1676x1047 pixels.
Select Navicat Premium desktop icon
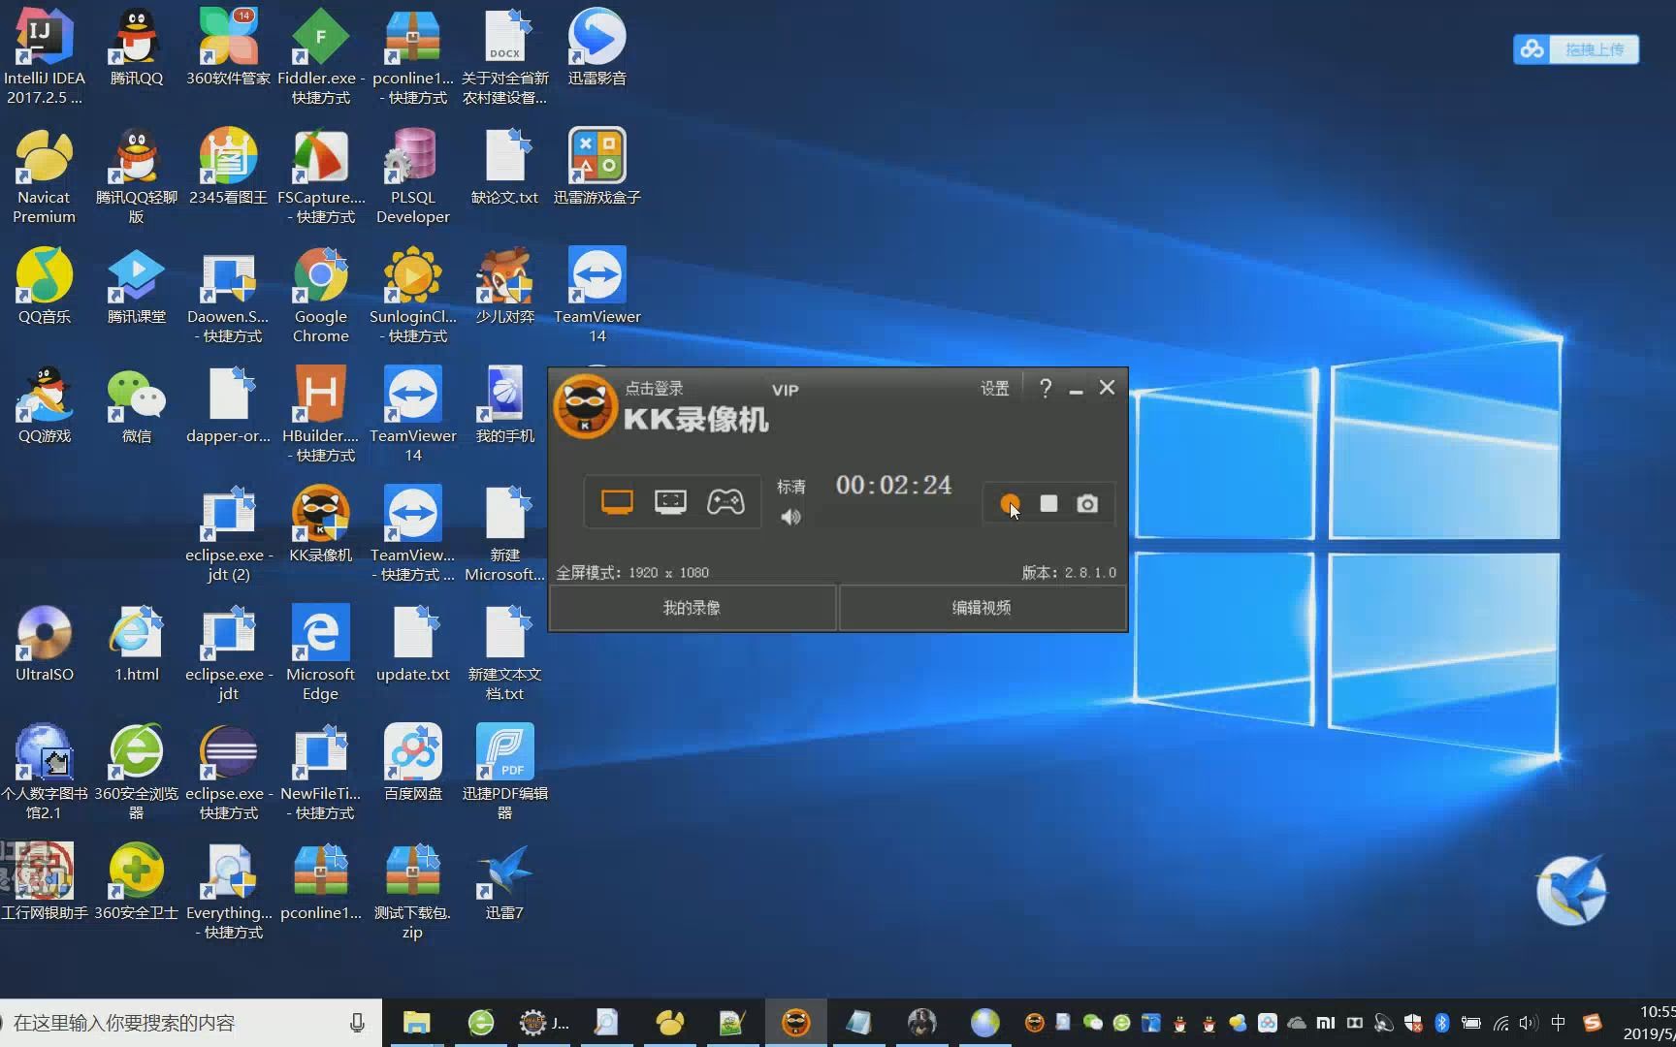(44, 175)
